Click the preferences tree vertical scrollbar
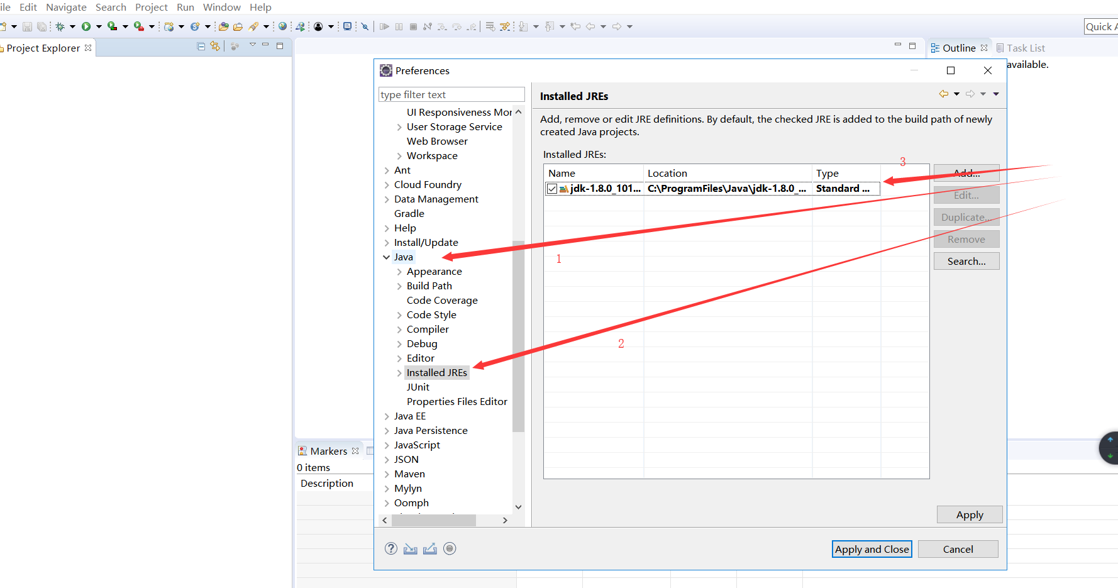This screenshot has height=588, width=1118. pyautogui.click(x=518, y=336)
